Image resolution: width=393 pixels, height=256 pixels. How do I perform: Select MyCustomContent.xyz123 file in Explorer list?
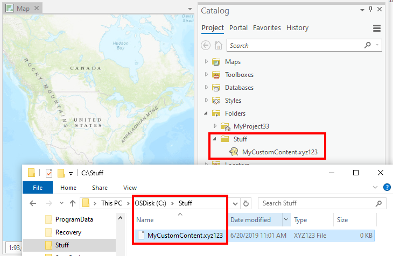(185, 236)
